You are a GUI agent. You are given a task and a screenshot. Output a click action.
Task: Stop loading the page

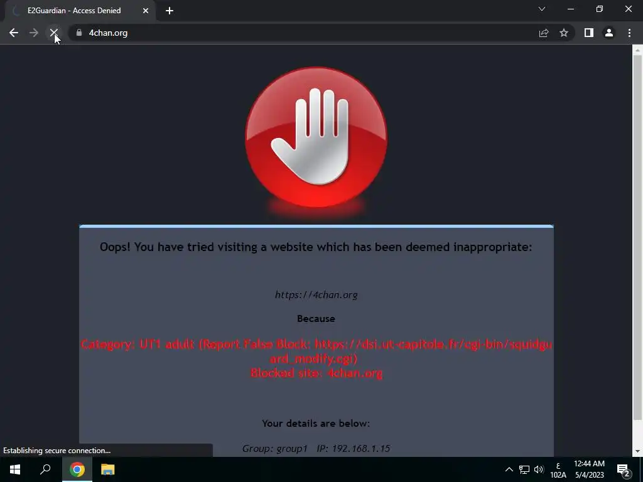tap(54, 33)
